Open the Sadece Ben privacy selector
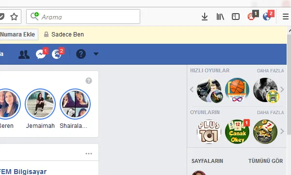 [x=64, y=35]
